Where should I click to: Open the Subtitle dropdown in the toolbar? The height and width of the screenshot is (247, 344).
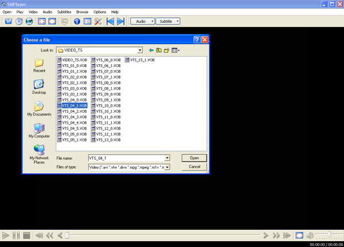168,21
